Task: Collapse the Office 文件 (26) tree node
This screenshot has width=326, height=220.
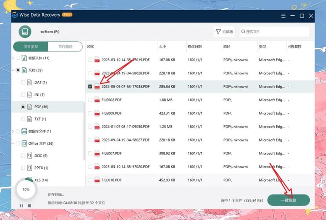Action: (13, 143)
